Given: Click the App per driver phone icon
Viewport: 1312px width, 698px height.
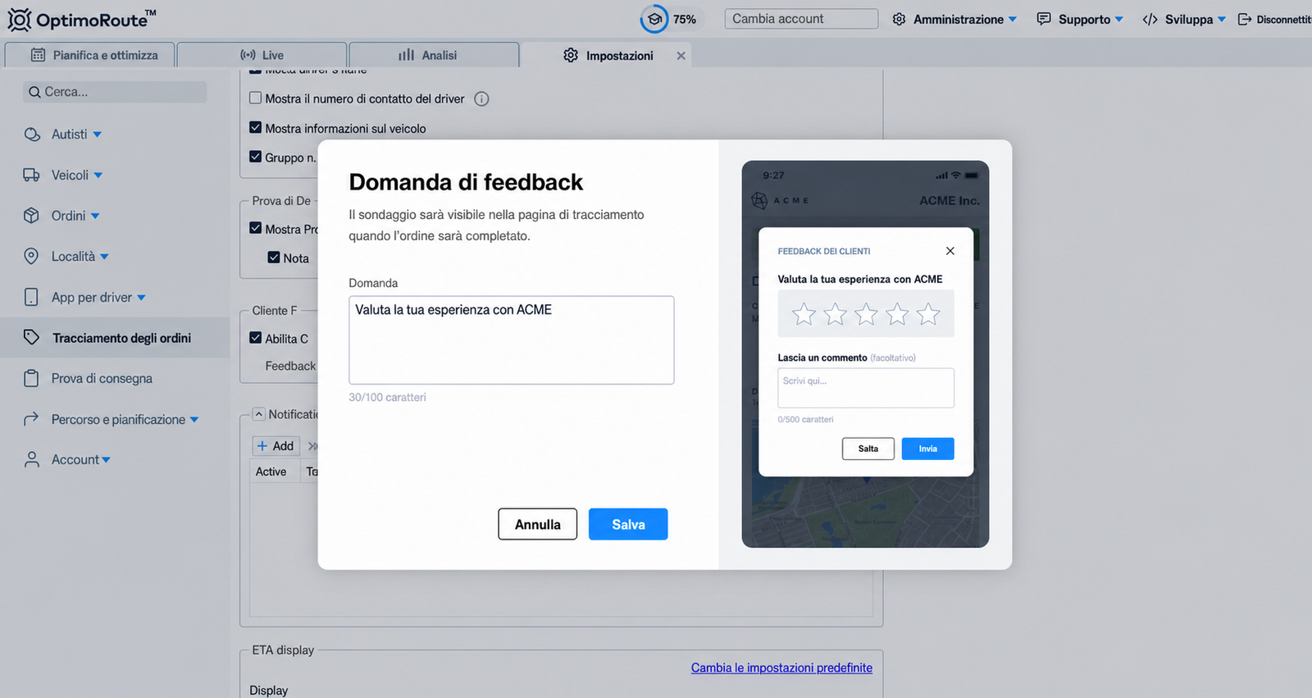Looking at the screenshot, I should pyautogui.click(x=31, y=297).
